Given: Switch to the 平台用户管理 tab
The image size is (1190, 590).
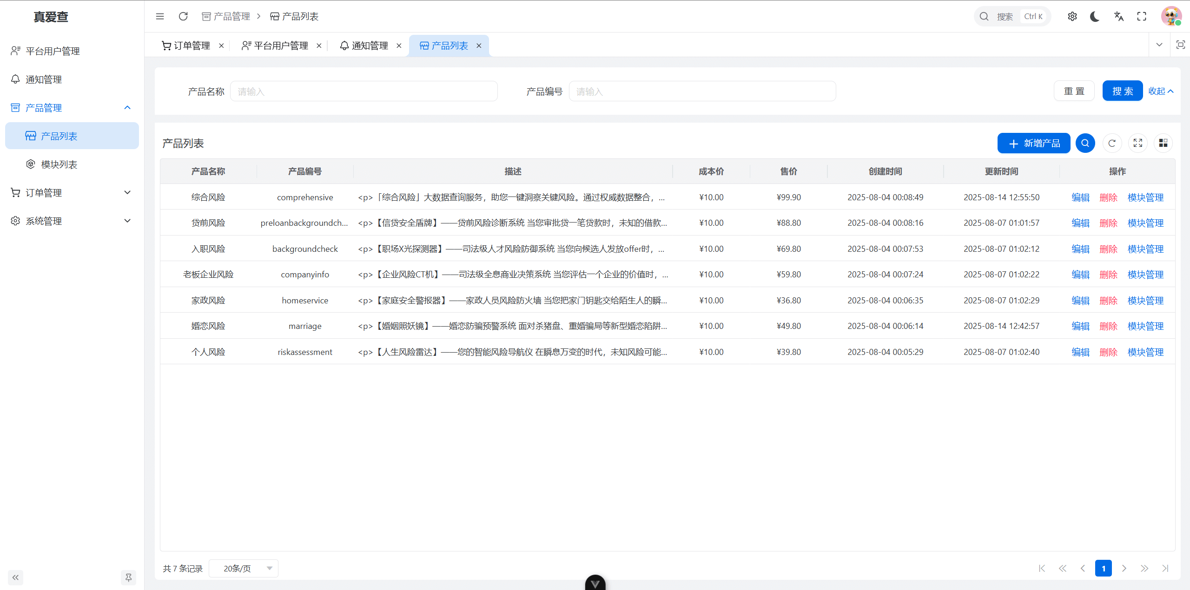Looking at the screenshot, I should pyautogui.click(x=275, y=46).
